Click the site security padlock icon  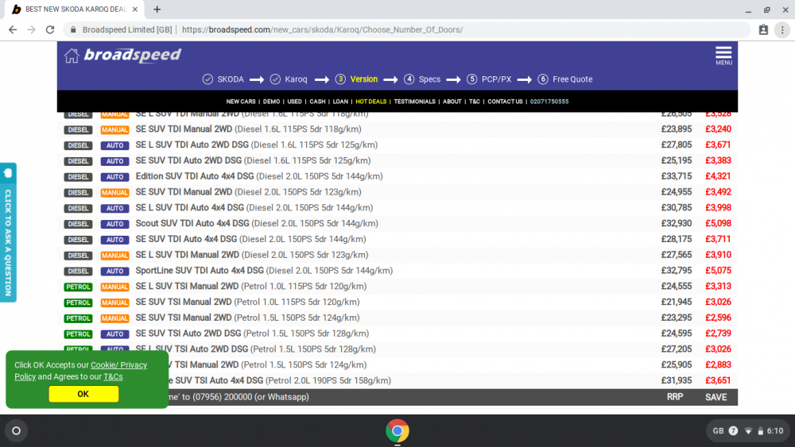pos(73,30)
